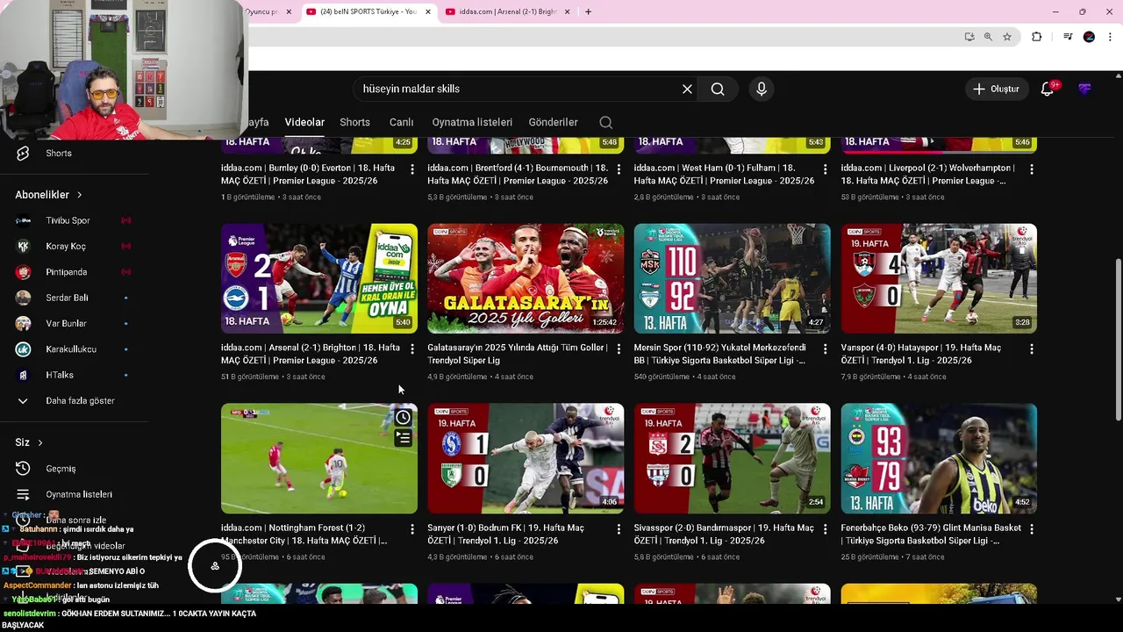The image size is (1123, 632).
Task: Open options menu for Sivasspor Bandırmaspor video
Action: pyautogui.click(x=825, y=528)
